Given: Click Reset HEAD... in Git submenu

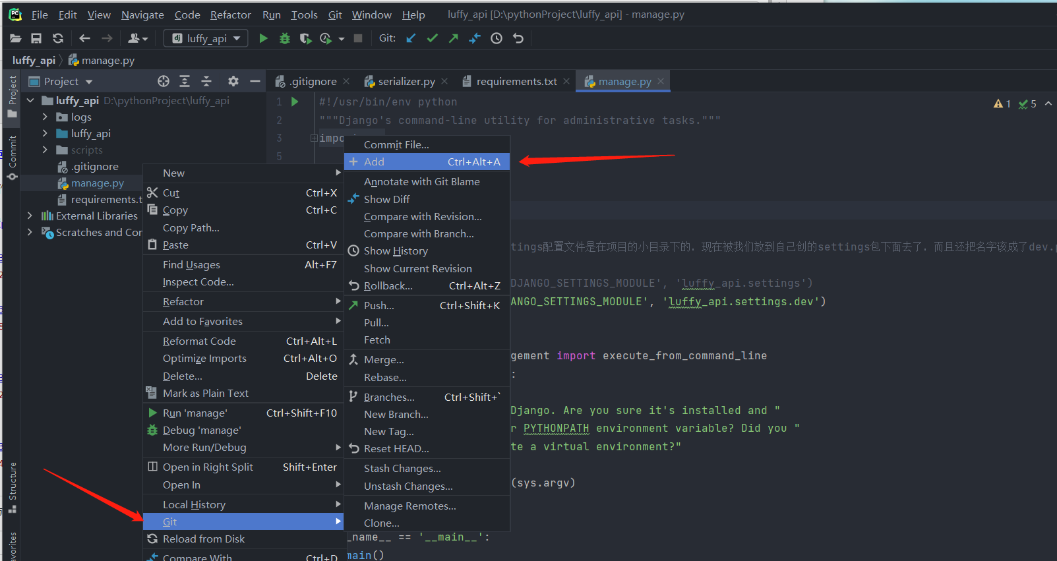Looking at the screenshot, I should click(427, 448).
